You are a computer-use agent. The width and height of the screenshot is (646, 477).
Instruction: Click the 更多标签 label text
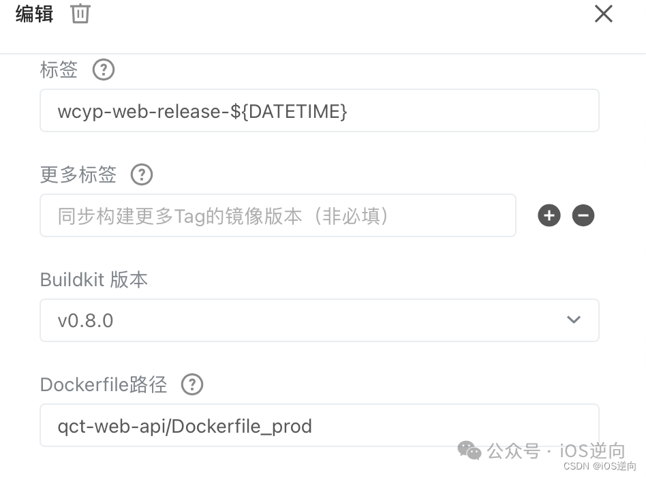click(78, 174)
